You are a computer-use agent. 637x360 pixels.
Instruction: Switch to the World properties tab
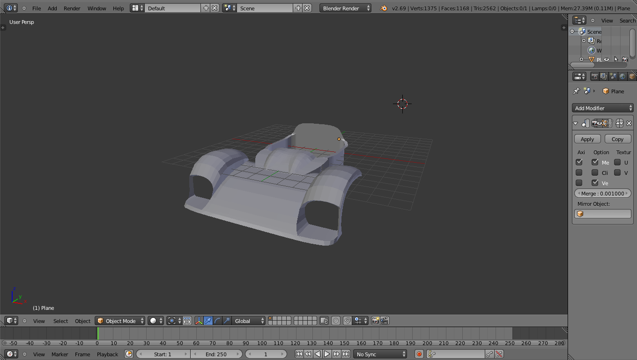(x=622, y=76)
